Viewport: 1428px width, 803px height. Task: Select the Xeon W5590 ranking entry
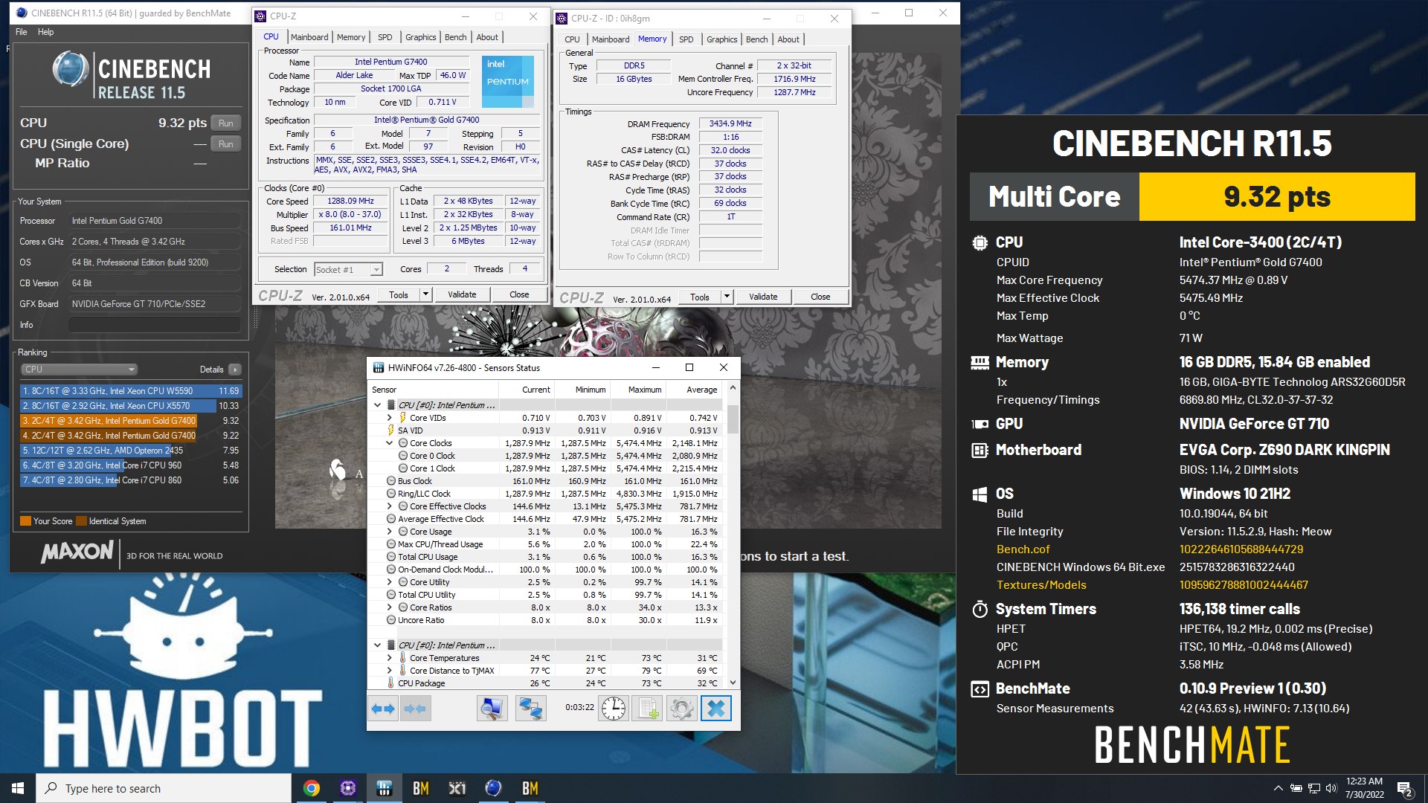pyautogui.click(x=131, y=390)
